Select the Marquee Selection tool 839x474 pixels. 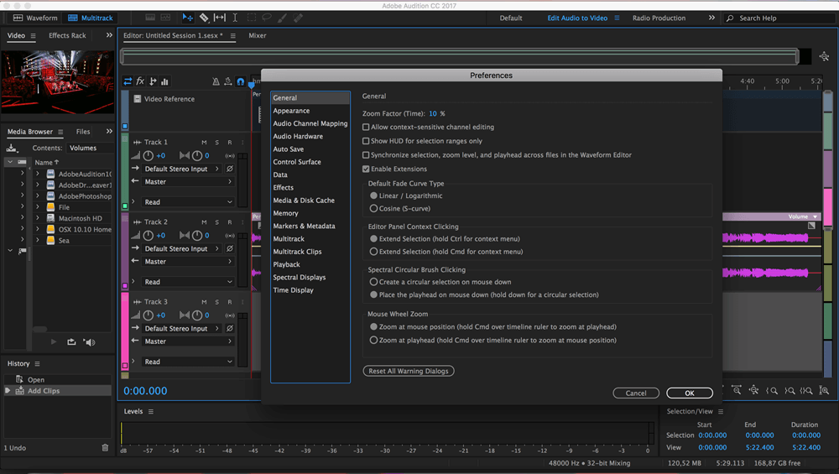(251, 18)
